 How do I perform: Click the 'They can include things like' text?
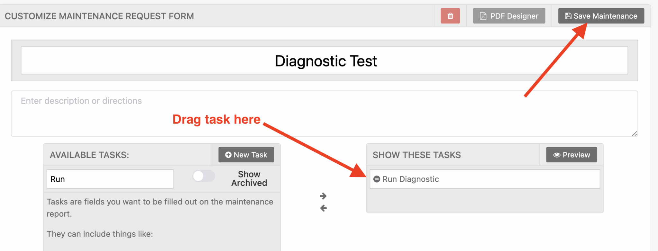100,234
